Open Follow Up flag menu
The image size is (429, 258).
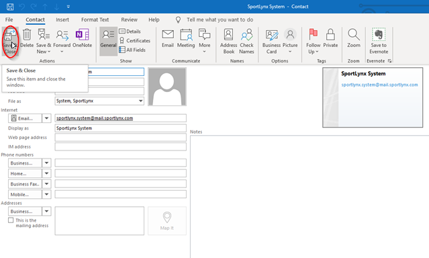314,41
